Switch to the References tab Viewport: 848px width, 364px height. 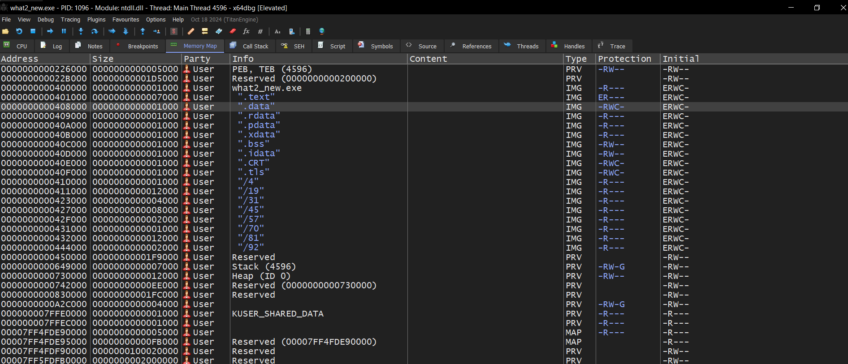coord(471,46)
